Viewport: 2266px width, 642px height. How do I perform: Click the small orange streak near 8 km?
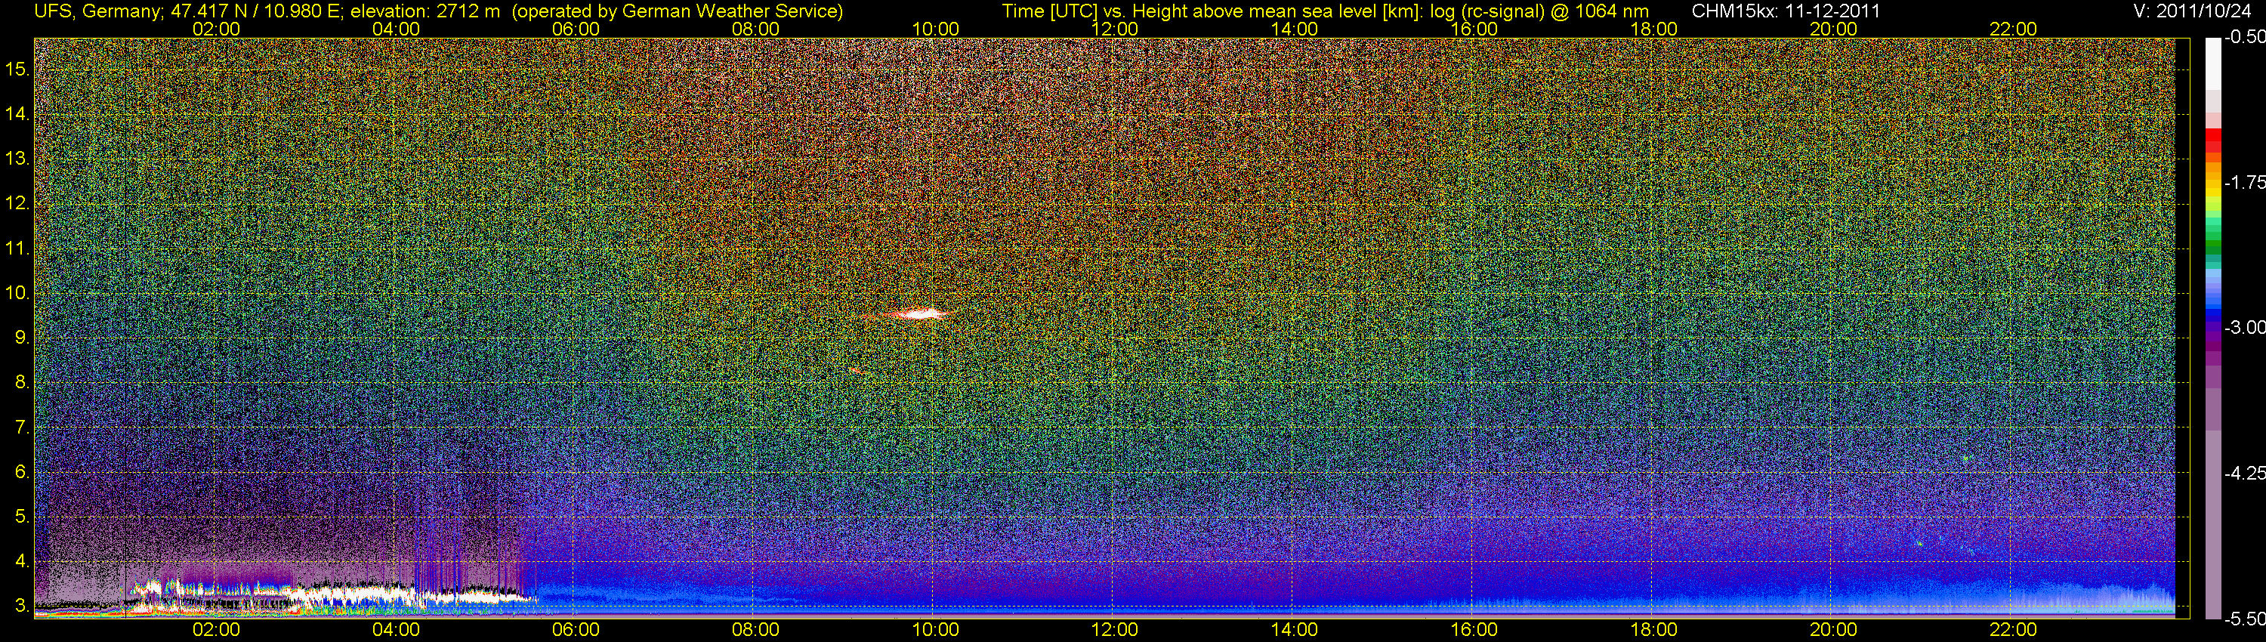coord(856,370)
